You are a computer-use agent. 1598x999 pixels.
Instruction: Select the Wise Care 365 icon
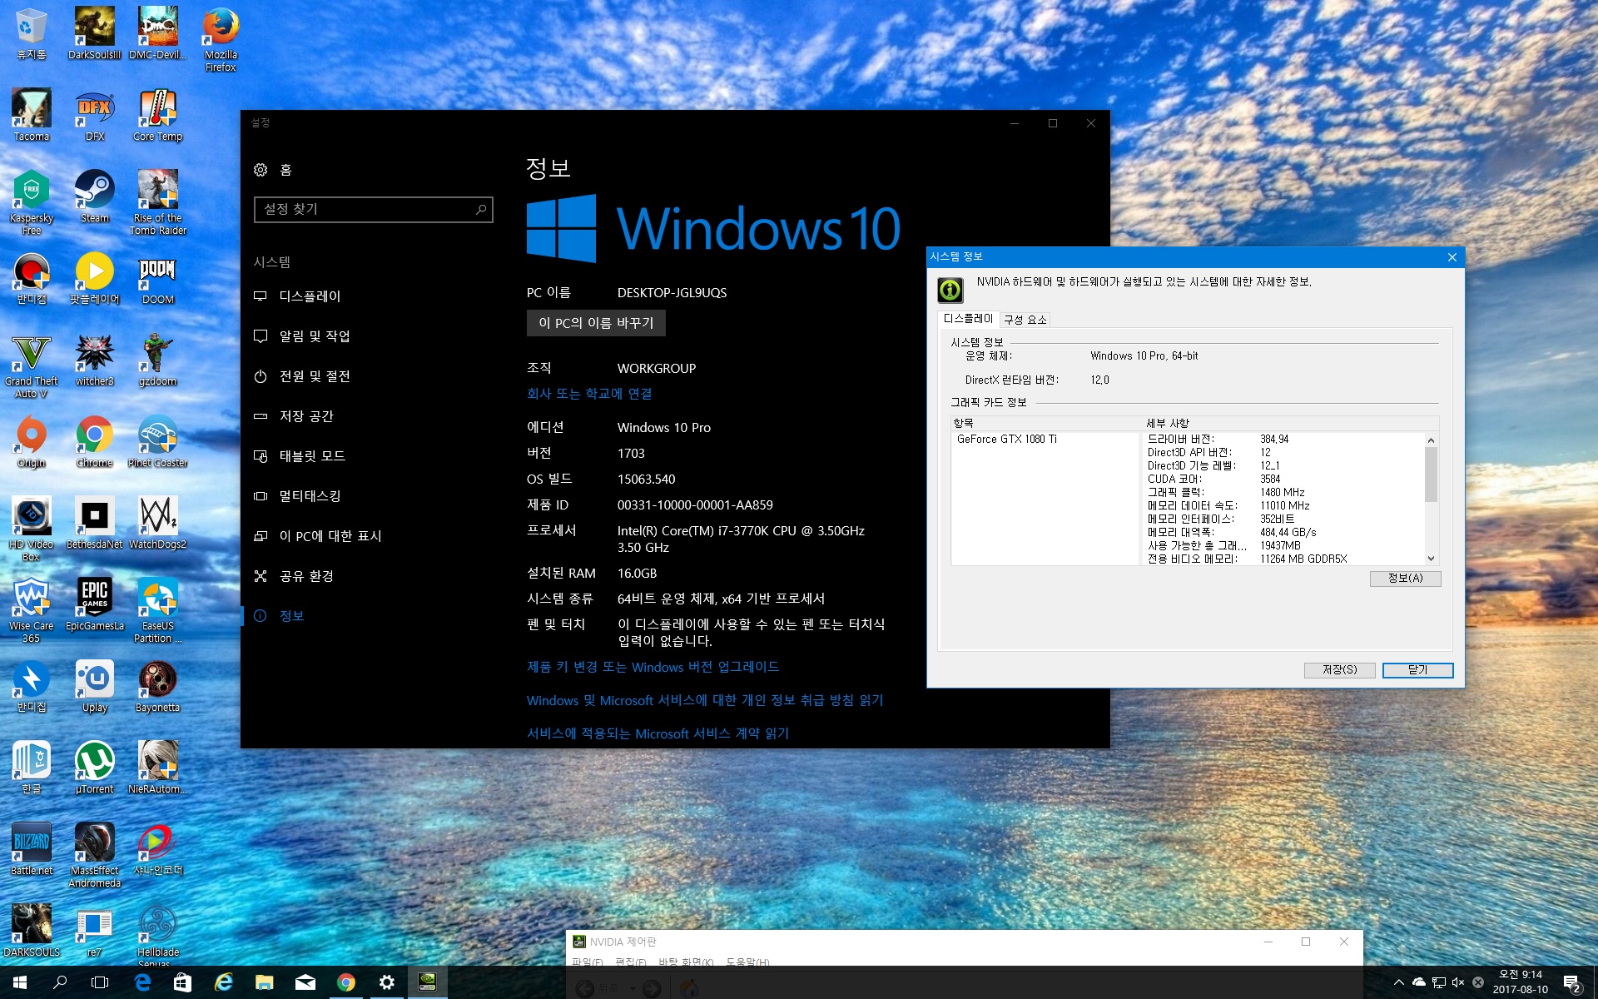31,610
